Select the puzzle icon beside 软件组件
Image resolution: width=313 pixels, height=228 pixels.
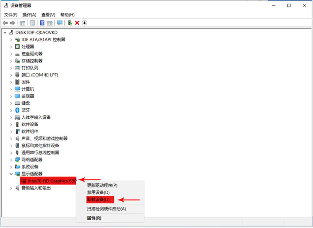(x=17, y=131)
